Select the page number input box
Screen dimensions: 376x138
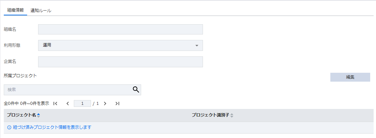pyautogui.click(x=82, y=103)
